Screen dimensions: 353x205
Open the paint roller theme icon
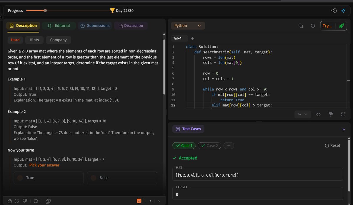[x=331, y=114]
